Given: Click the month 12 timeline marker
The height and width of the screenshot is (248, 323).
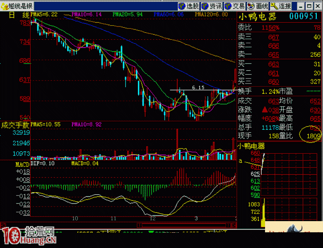Looking at the screenshot, I should click(x=152, y=218).
